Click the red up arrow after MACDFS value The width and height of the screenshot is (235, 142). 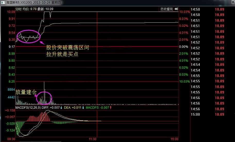(110, 107)
